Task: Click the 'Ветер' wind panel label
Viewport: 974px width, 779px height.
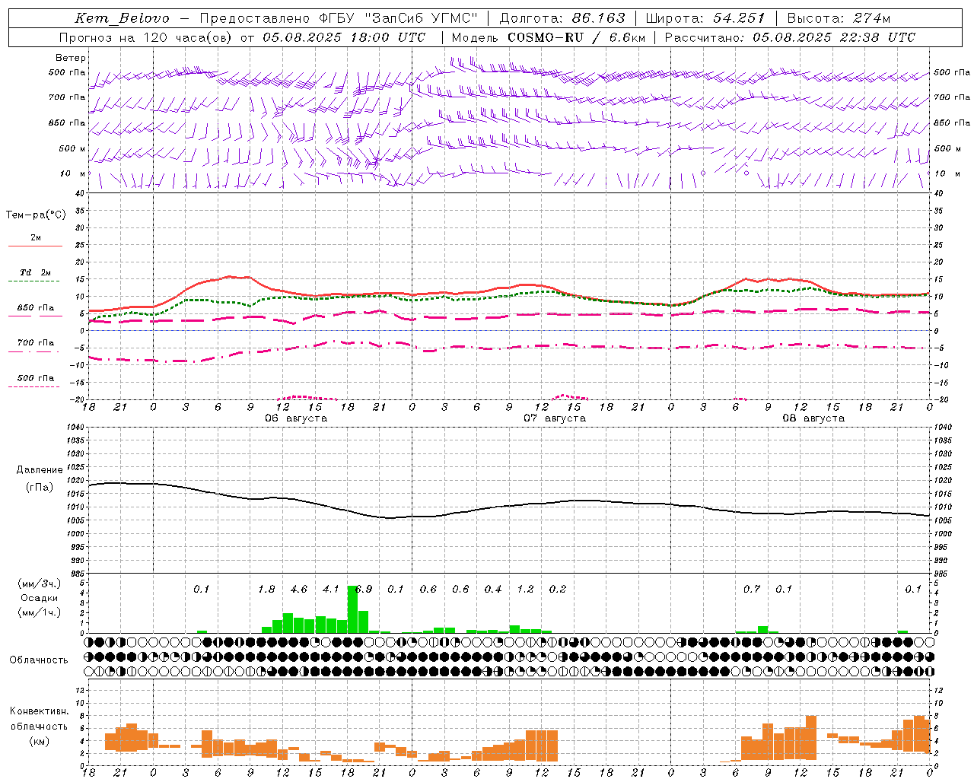Action: tap(71, 58)
